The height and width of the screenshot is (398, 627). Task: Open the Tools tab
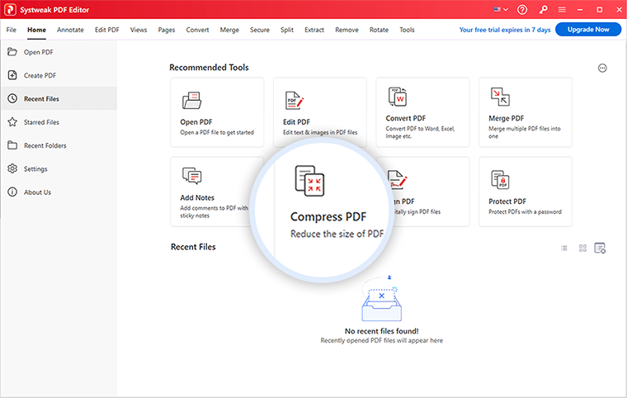coord(407,30)
